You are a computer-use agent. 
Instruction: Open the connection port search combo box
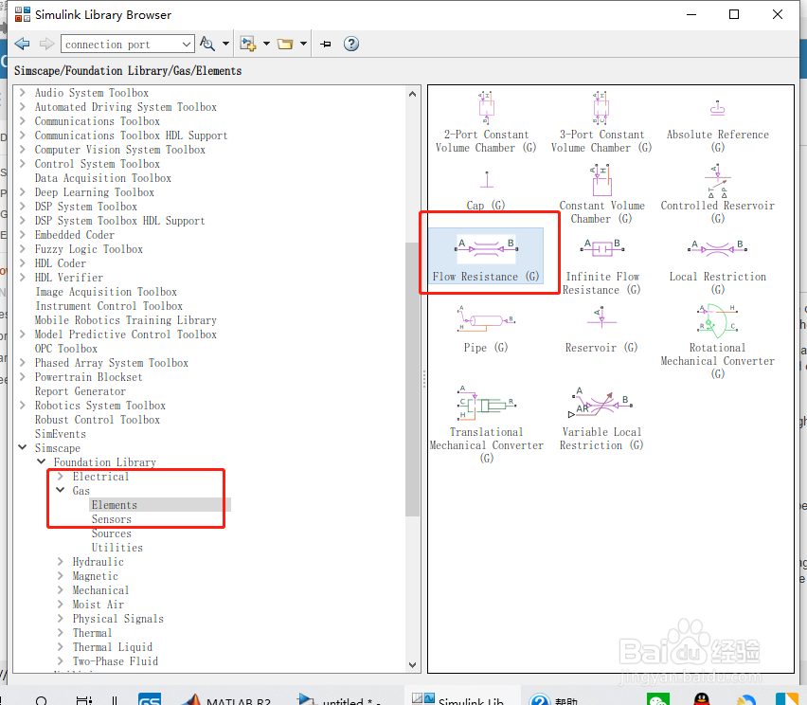[127, 45]
